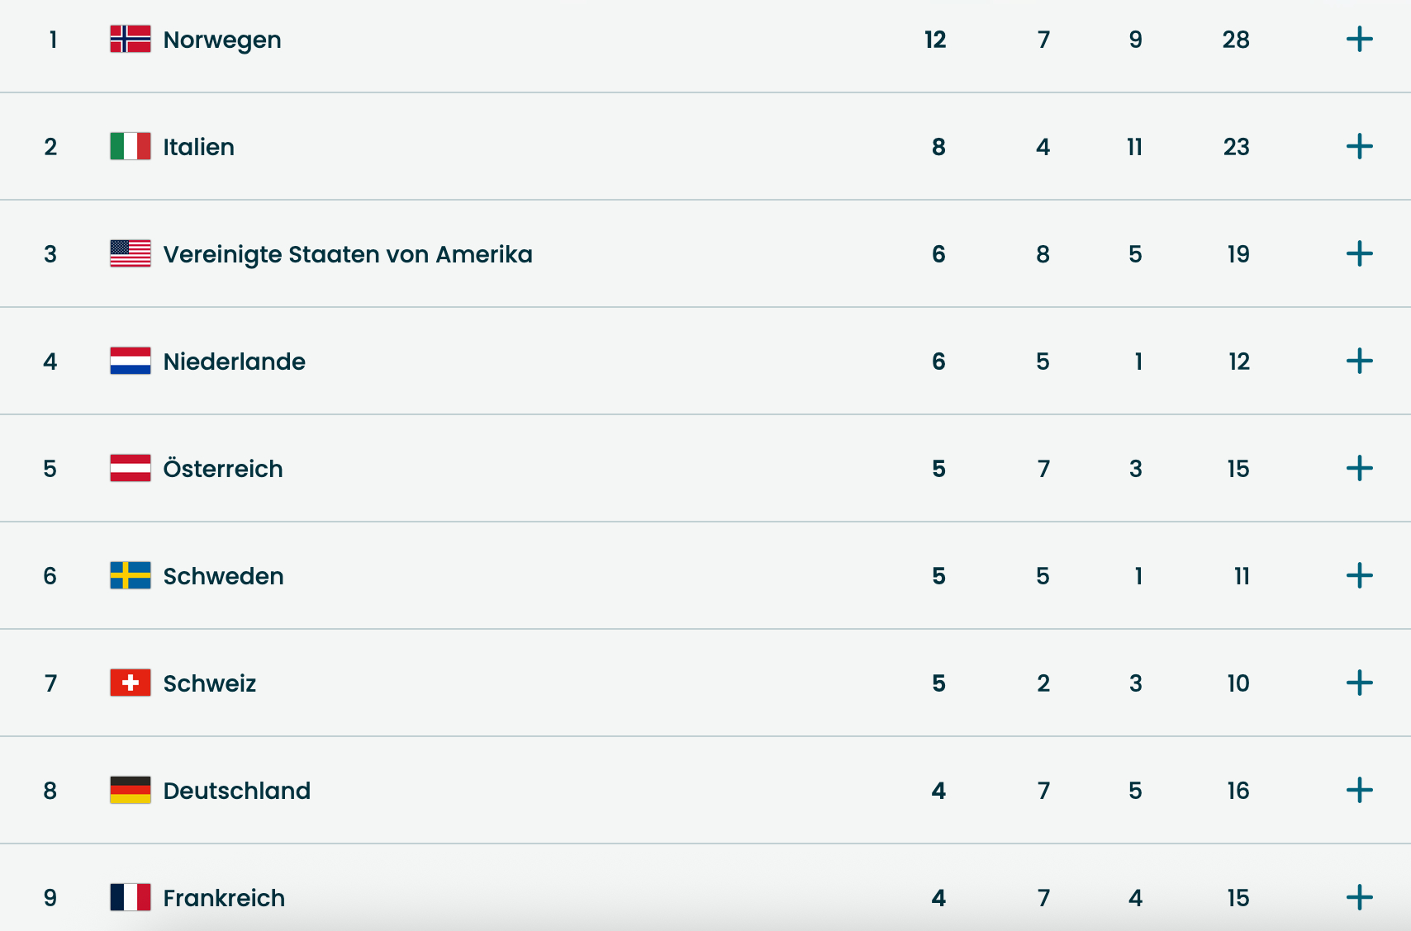Click the German flag icon
The width and height of the screenshot is (1411, 931).
click(131, 791)
